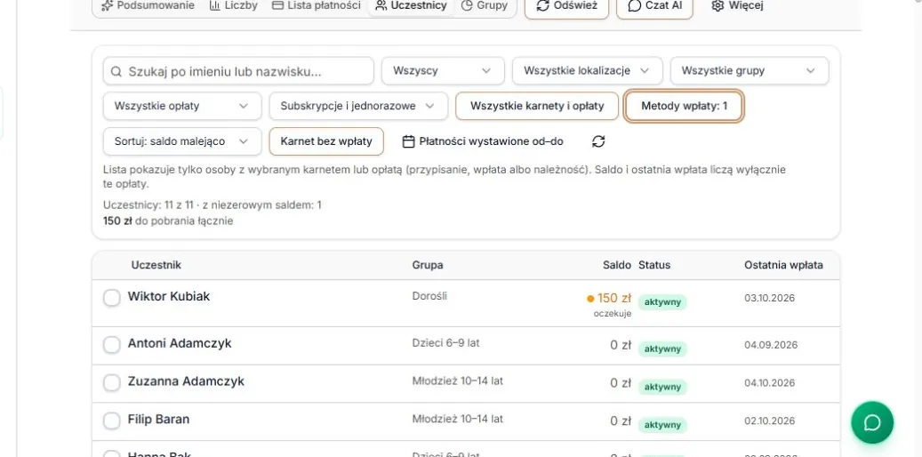The height and width of the screenshot is (457, 922).
Task: Click the Metody wpłaty: 1 button
Action: [x=684, y=106]
